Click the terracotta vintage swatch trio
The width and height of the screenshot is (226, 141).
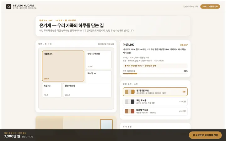click(130, 111)
